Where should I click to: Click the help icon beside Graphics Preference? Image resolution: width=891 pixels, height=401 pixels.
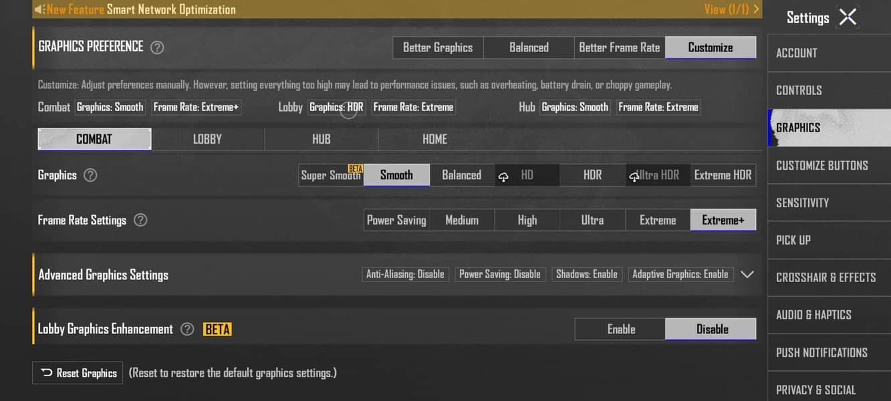(x=157, y=47)
